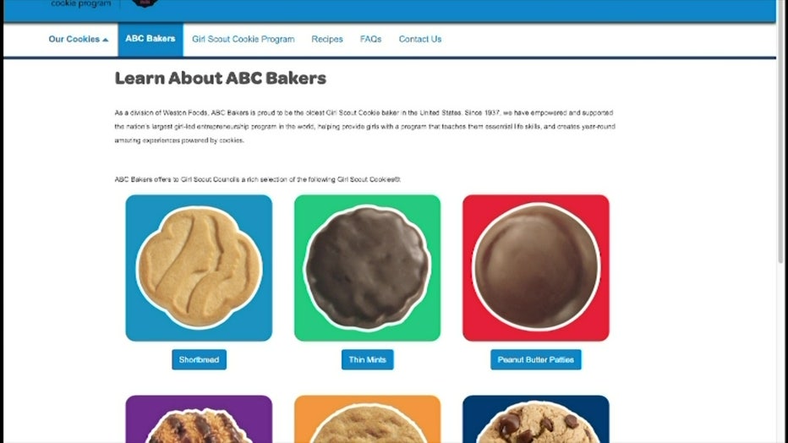Viewport: 788px width, 443px height.
Task: Click the Thin Mints button
Action: click(x=367, y=359)
